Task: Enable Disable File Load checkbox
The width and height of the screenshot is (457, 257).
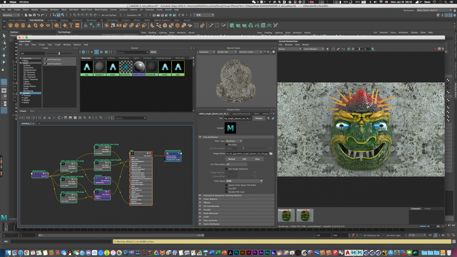Action: [226, 192]
